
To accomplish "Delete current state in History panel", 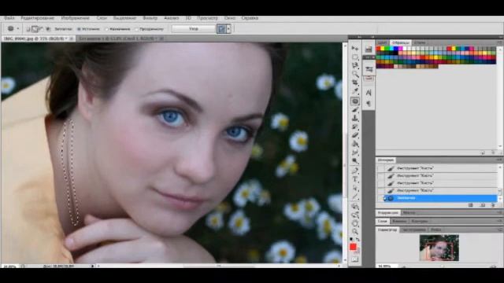I will click(494, 205).
